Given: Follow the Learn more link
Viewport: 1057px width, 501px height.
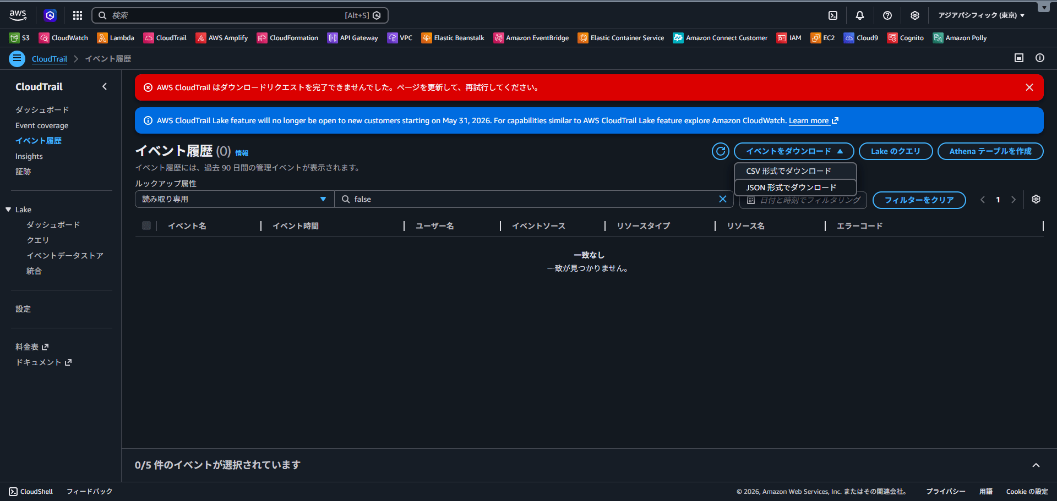Looking at the screenshot, I should (x=814, y=120).
